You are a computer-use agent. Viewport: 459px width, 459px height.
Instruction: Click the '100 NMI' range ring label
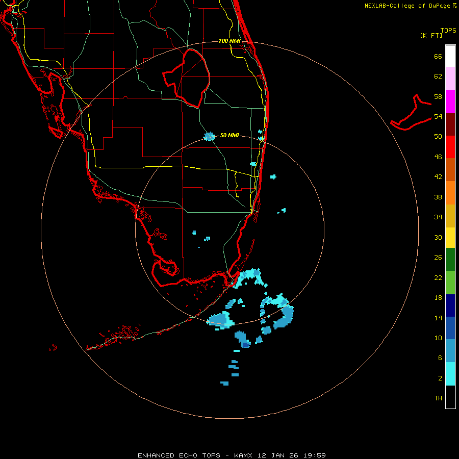pyautogui.click(x=229, y=41)
